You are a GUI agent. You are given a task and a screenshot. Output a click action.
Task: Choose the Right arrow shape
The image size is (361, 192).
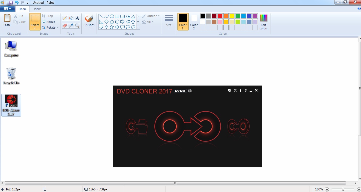[x=123, y=22]
